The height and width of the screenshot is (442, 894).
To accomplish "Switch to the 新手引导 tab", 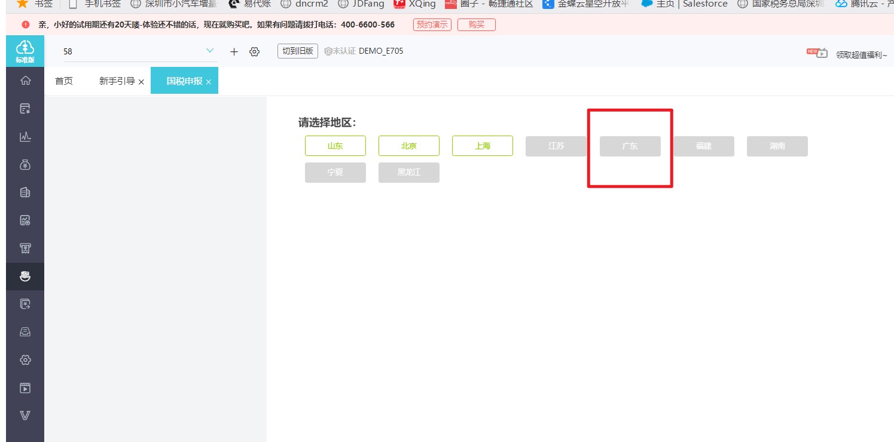I will pos(117,81).
